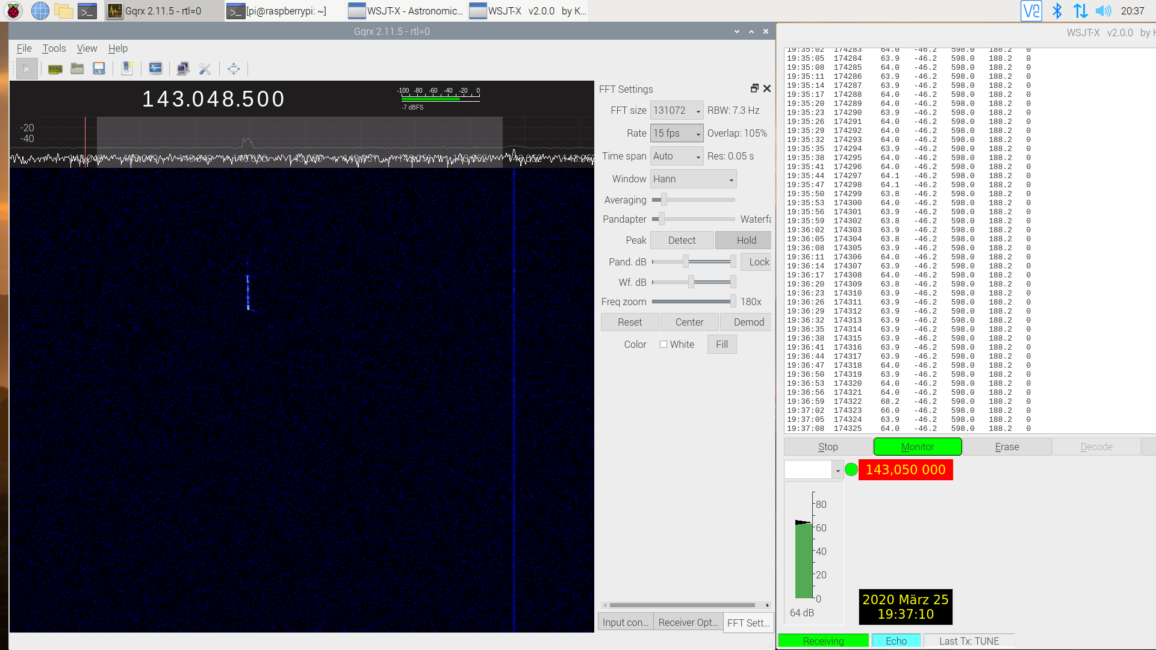The image size is (1156, 650).
Task: Click the green status indicator in WSJT-X
Action: (x=851, y=469)
